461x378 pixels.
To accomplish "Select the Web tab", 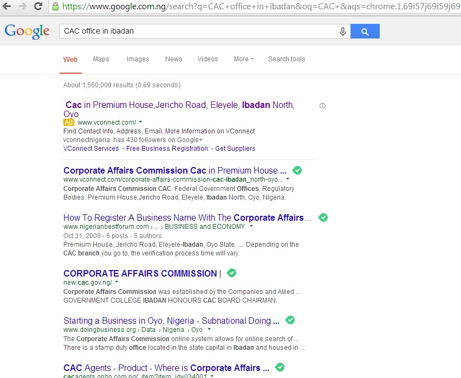I will [70, 59].
